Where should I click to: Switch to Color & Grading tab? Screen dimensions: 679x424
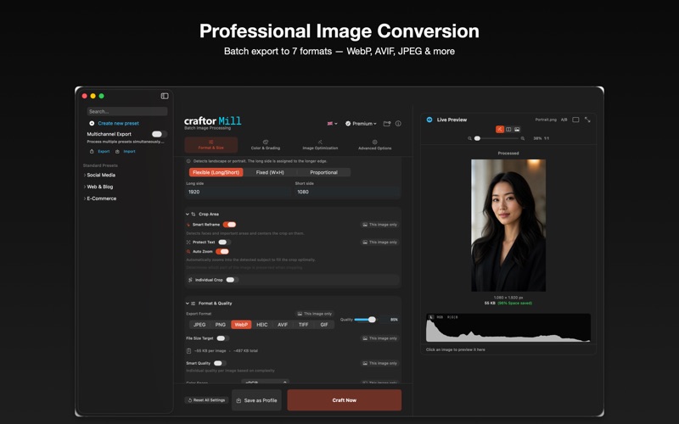click(266, 145)
